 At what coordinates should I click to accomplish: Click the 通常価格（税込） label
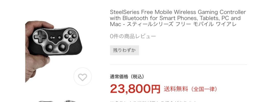[x=127, y=77]
